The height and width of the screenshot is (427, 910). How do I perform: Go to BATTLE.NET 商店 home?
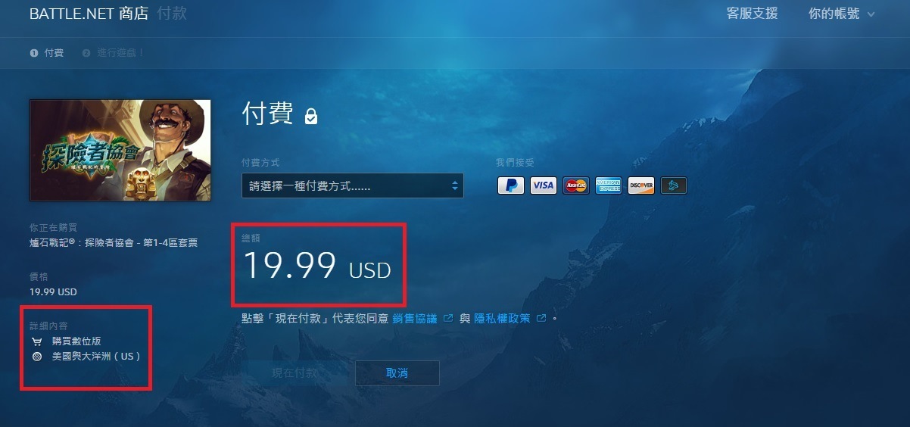(89, 14)
